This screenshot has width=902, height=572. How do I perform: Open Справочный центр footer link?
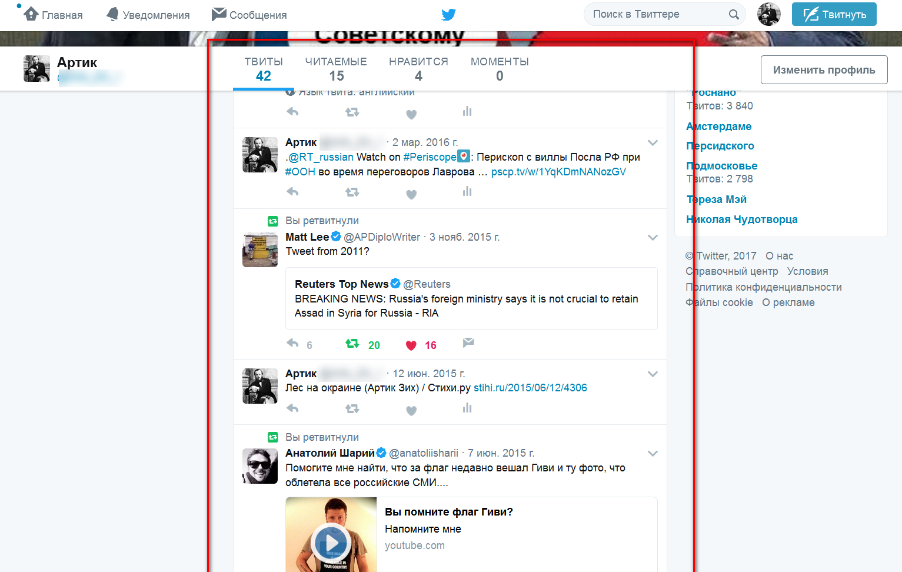click(x=732, y=271)
